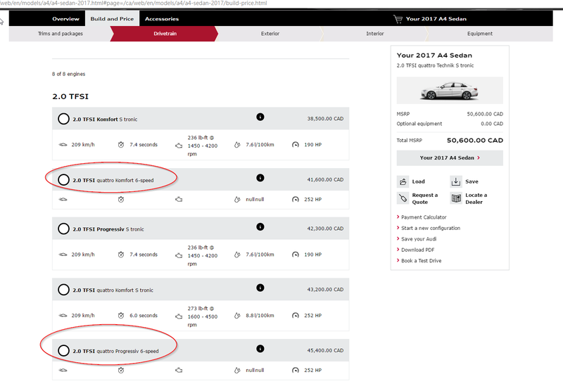Click Download PDF link
The image size is (563, 384).
(x=417, y=250)
